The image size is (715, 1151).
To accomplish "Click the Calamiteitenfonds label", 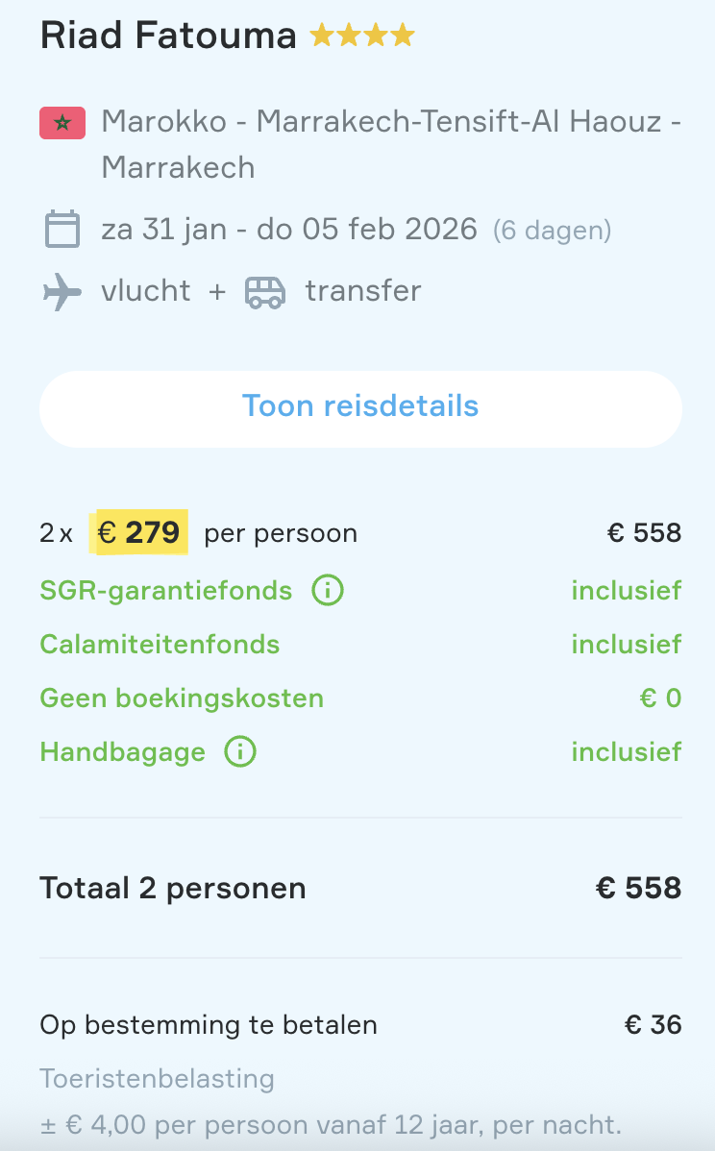I will pos(160,644).
